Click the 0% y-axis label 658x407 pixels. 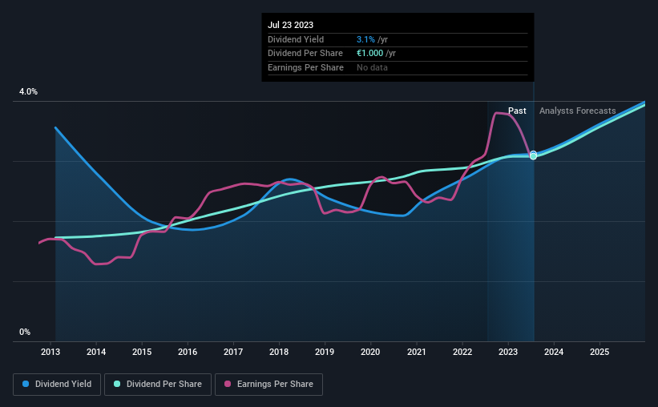[x=25, y=332]
